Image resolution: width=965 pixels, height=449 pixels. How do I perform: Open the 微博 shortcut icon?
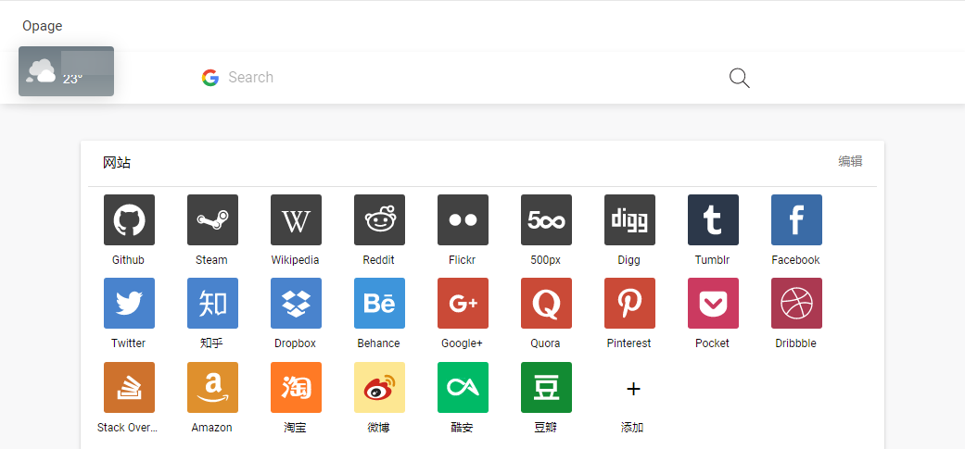point(379,388)
